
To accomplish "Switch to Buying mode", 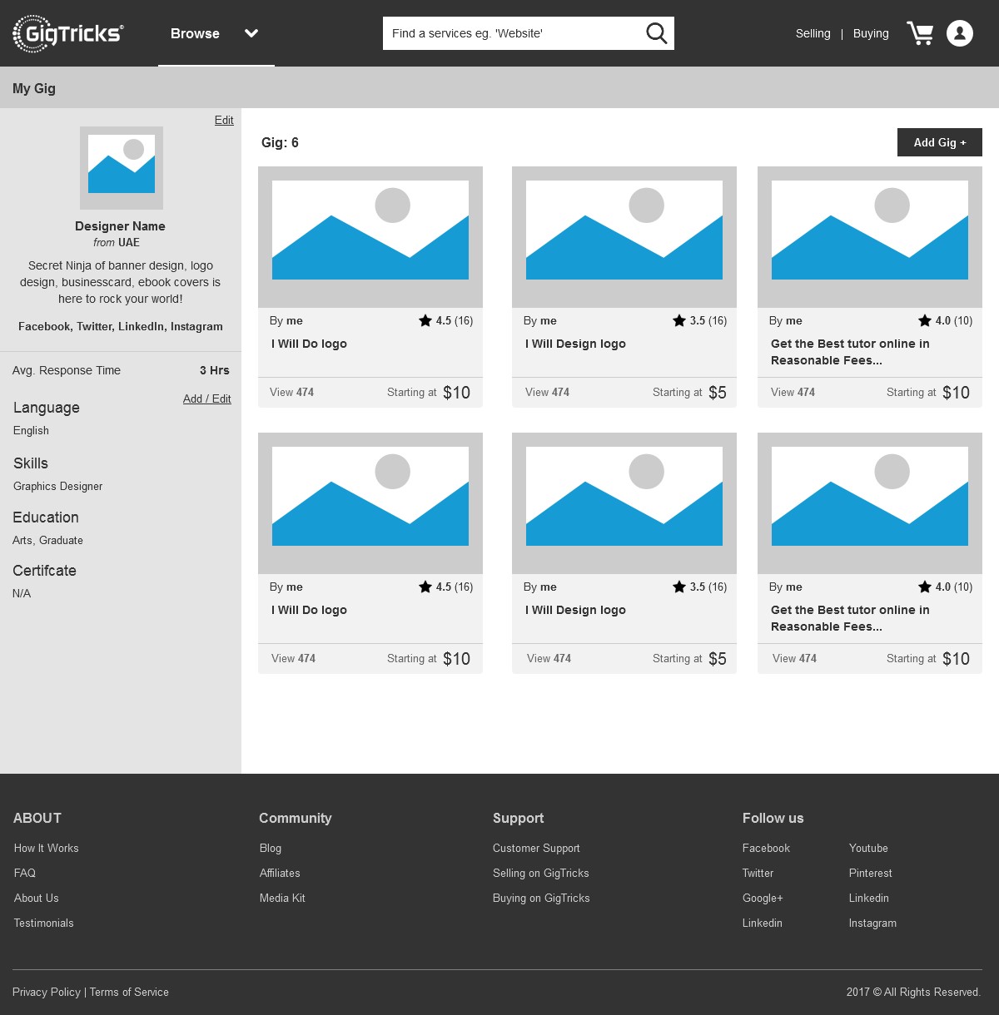I will tap(871, 33).
